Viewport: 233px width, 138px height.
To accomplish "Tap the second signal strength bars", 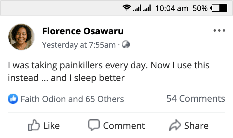I will pyautogui.click(x=147, y=8).
